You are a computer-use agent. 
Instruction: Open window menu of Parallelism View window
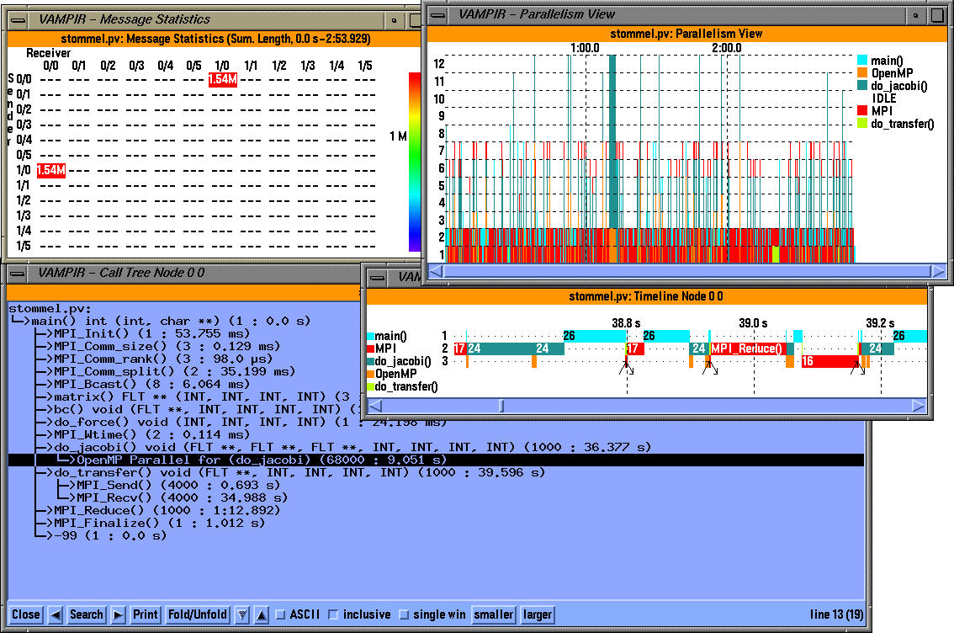pyautogui.click(x=438, y=14)
